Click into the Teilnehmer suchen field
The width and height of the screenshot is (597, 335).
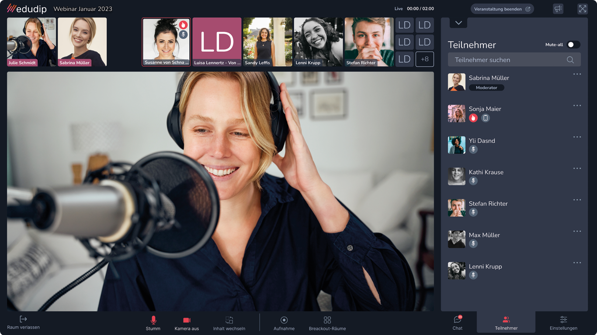pos(507,60)
